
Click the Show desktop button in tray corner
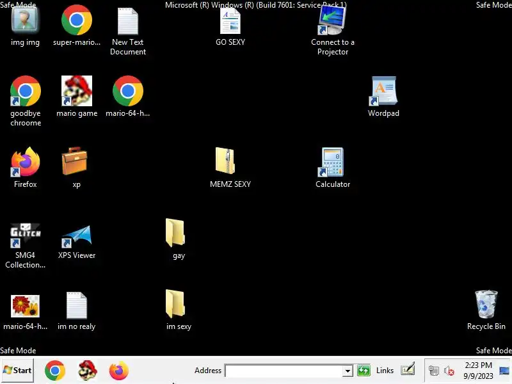tap(504, 371)
